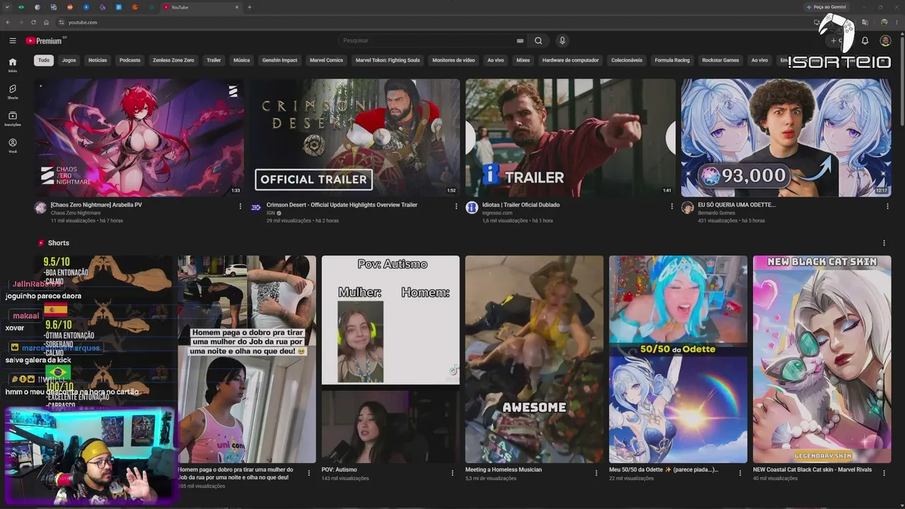Choose the Genshin Impact filter chip

[x=280, y=60]
